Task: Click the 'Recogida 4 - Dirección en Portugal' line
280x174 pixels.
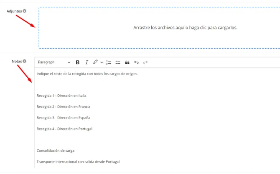Action: (64, 129)
